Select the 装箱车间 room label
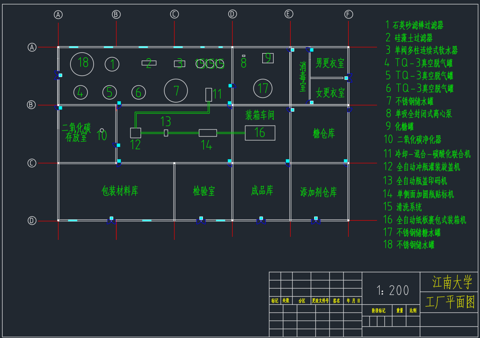Viewport: 480px width, 338px height. 260,115
